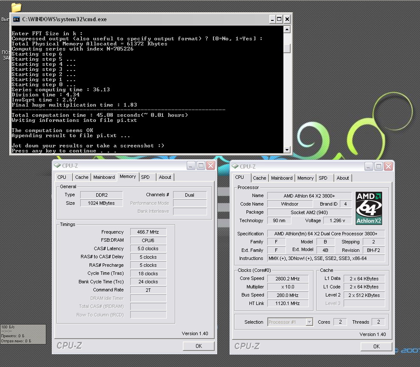The image size is (420, 367).
Task: Click OK in the left CPU-Z window
Action: (x=199, y=346)
